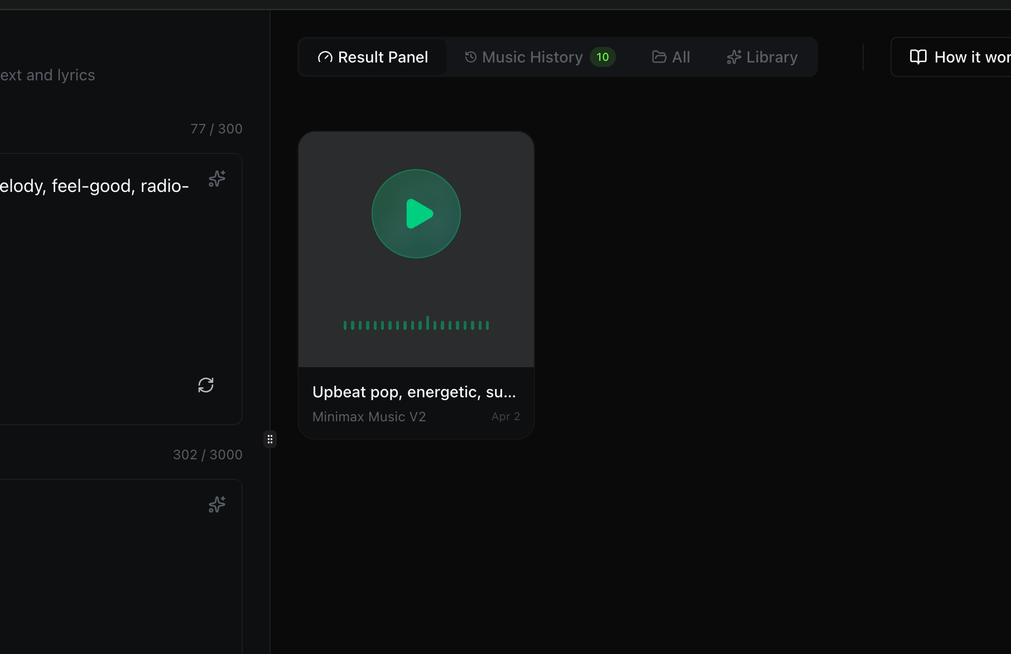Click the track title 'Upbeat pop, energetic'

tap(414, 392)
